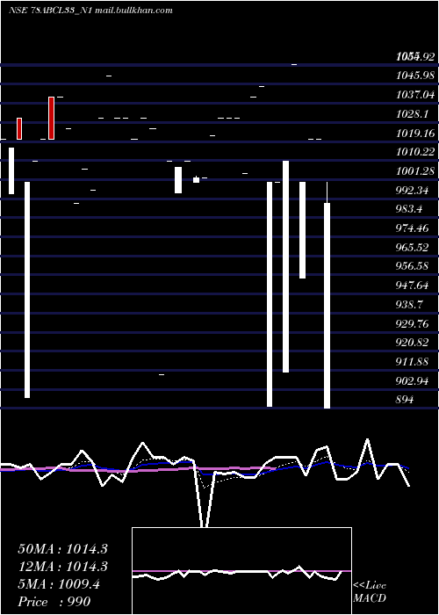
Task: Click the 1019.16 price axis label
Action: [x=415, y=134]
